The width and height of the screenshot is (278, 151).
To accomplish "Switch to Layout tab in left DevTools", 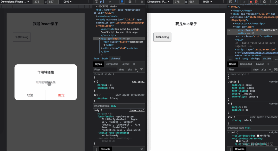I will (x=125, y=64).
